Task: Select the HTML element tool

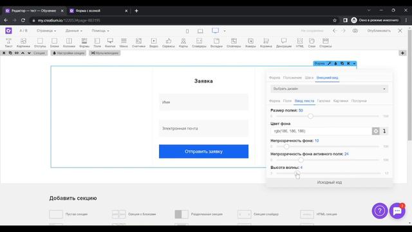Action: coord(300,43)
